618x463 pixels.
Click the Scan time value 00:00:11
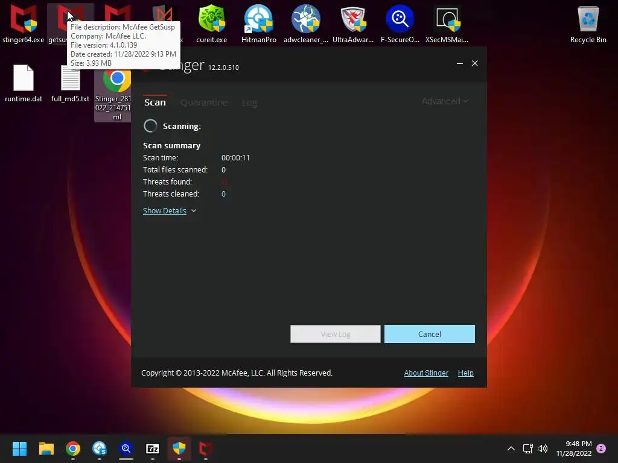point(235,157)
